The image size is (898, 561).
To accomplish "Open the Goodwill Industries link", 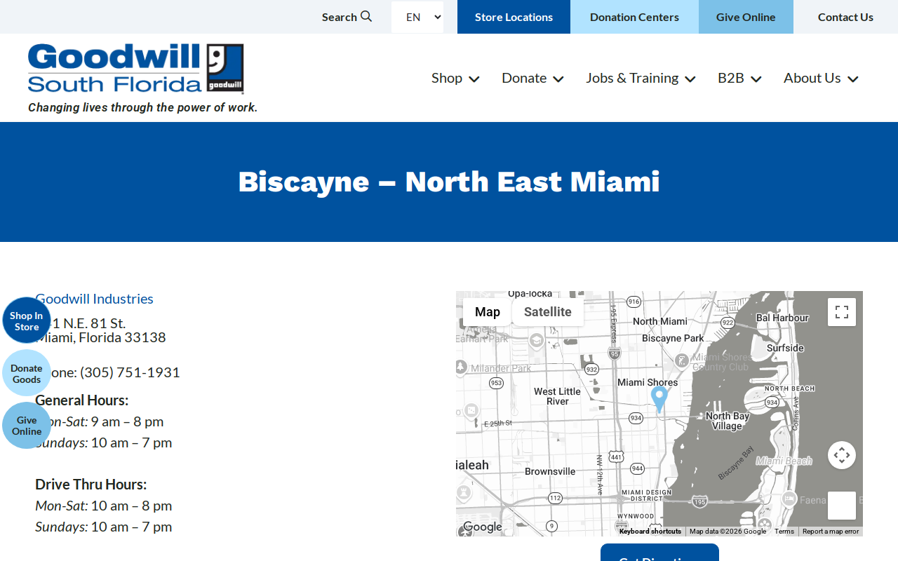I will pos(94,299).
